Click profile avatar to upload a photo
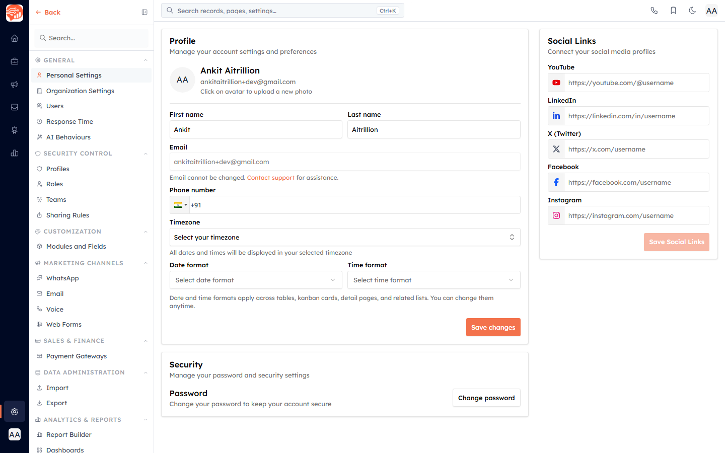The image size is (725, 453). coord(182,80)
